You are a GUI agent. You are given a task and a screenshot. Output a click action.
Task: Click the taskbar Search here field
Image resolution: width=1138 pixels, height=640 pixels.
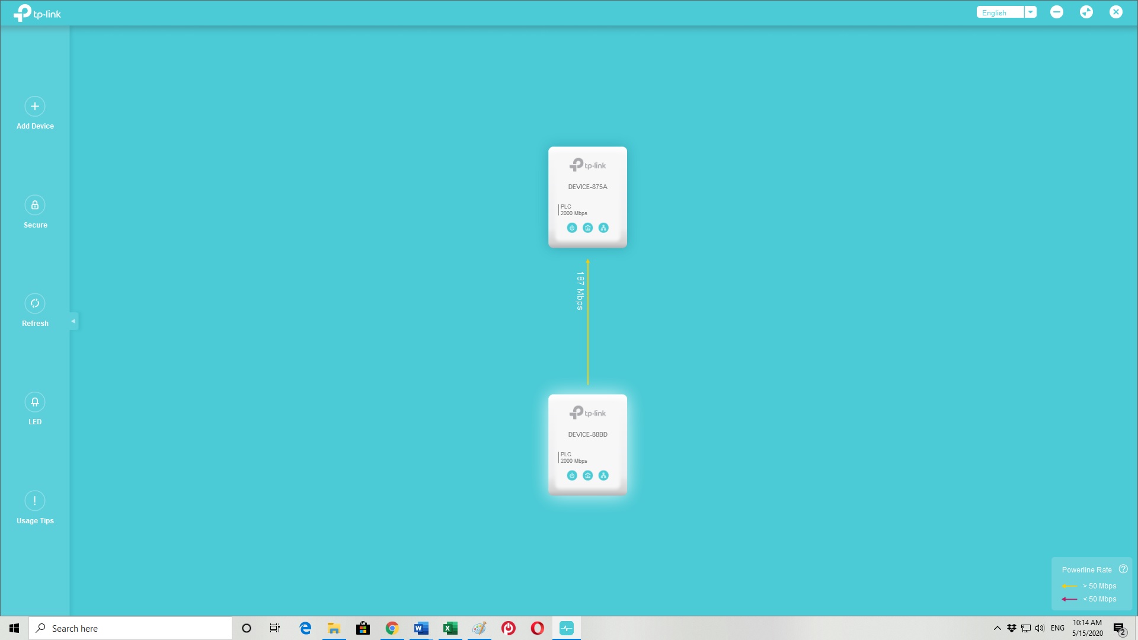tap(130, 628)
